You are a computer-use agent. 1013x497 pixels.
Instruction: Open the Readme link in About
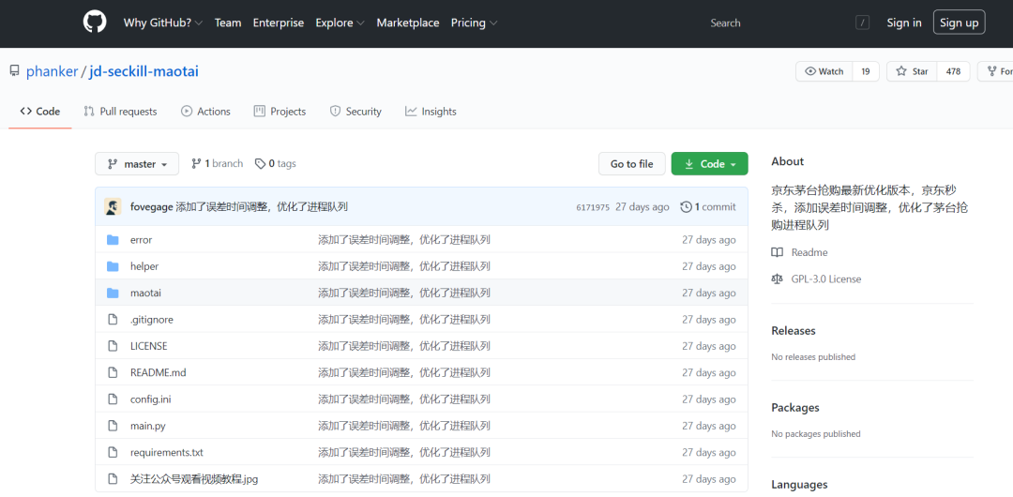pyautogui.click(x=809, y=252)
